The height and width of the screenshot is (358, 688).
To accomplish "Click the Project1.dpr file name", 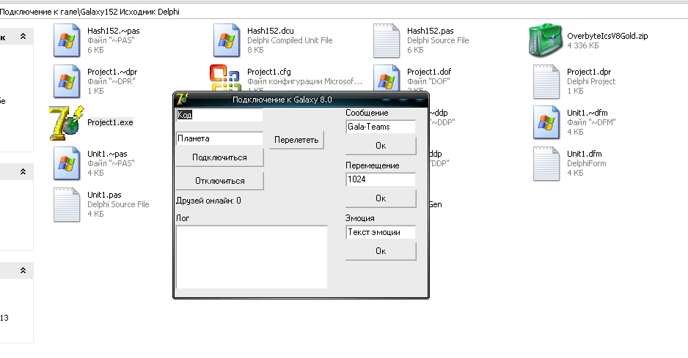I will pos(589,72).
